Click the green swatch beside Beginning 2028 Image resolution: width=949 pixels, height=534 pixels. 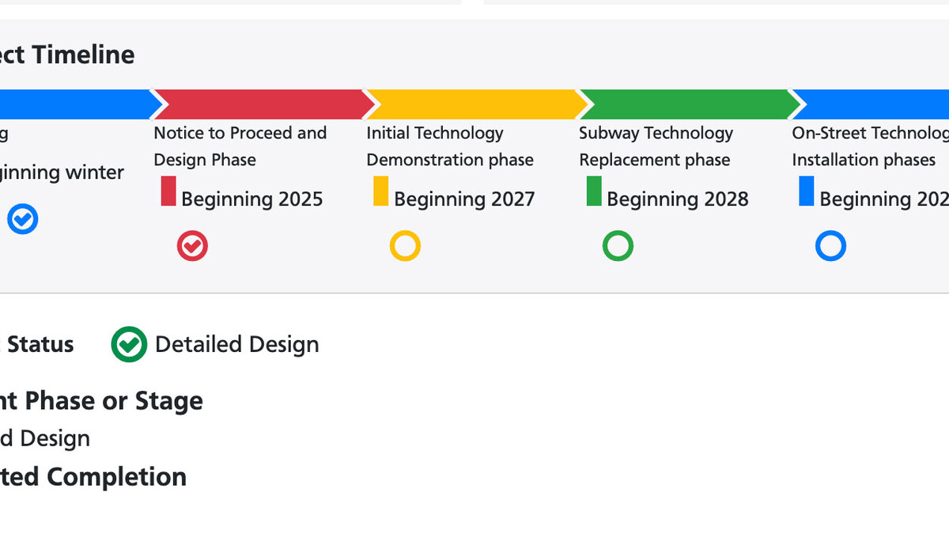click(x=594, y=191)
